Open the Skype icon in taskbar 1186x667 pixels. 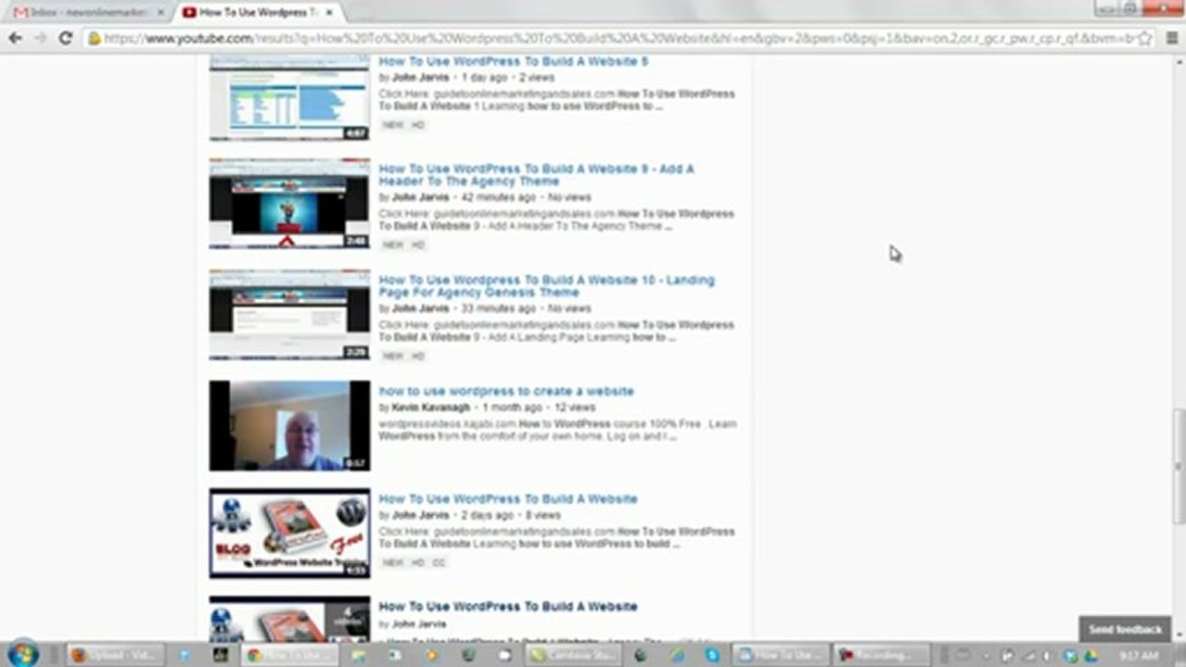tap(711, 655)
